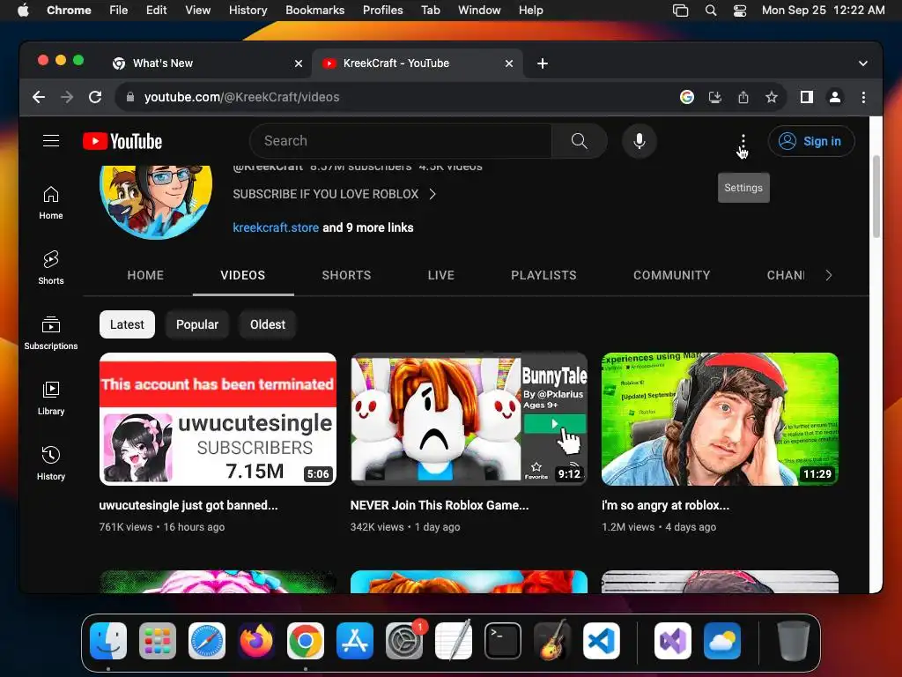Open 'NEVER Join This Roblox Game...' title
Screen dimensions: 902x677
coord(440,505)
